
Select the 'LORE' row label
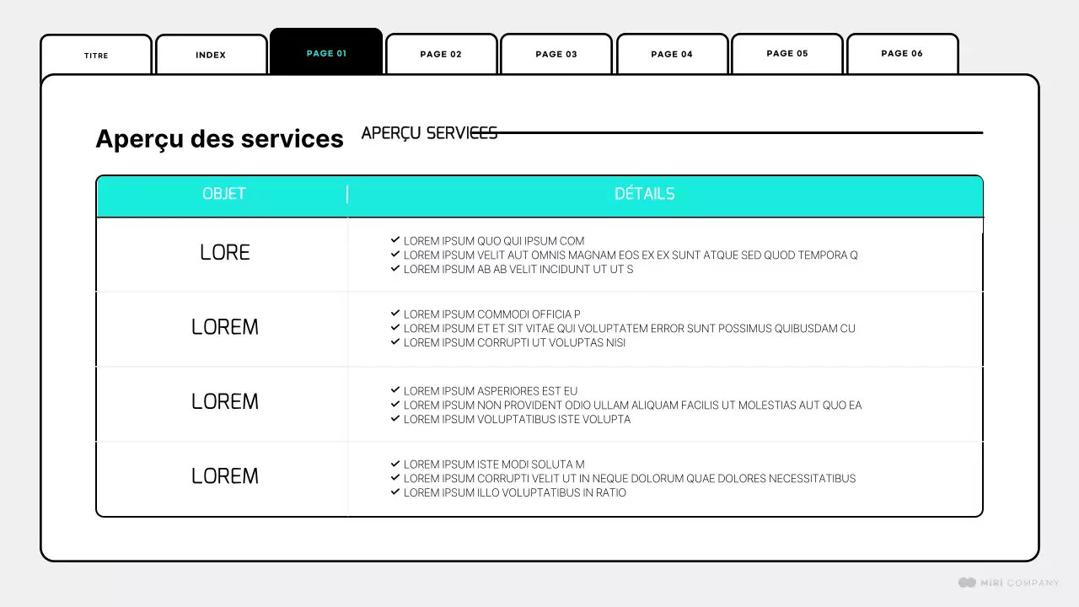click(225, 253)
